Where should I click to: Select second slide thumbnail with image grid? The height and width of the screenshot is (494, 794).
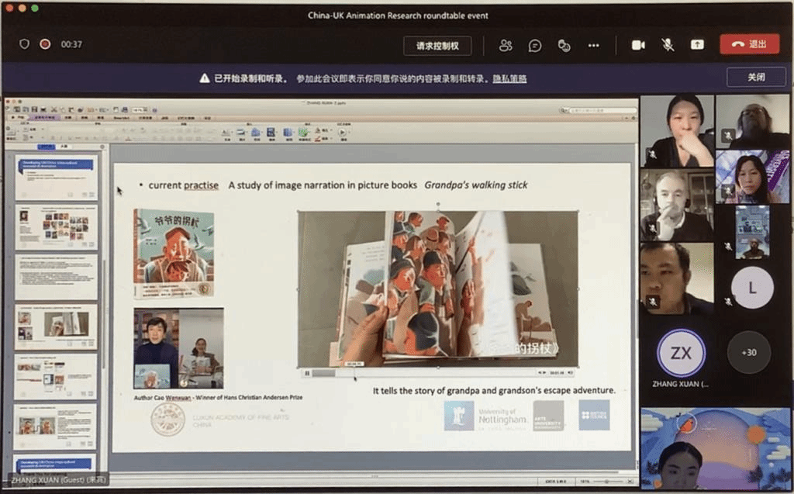(x=56, y=227)
